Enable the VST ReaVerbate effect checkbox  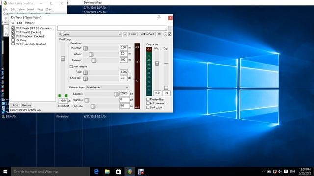13,44
